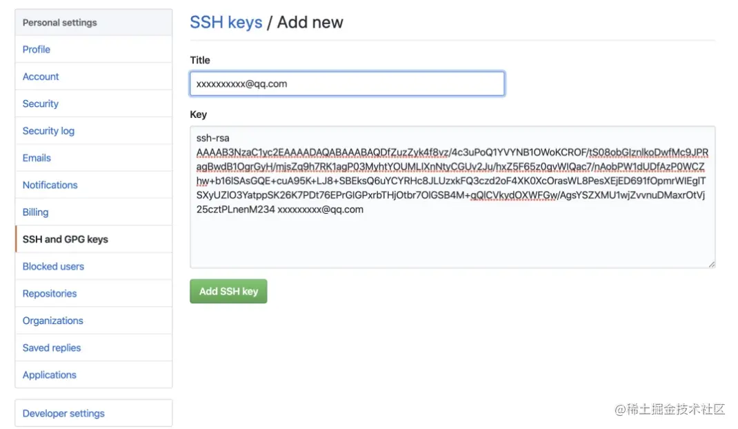Click the SSH keys breadcrumb link
The image size is (738, 429).
point(226,22)
